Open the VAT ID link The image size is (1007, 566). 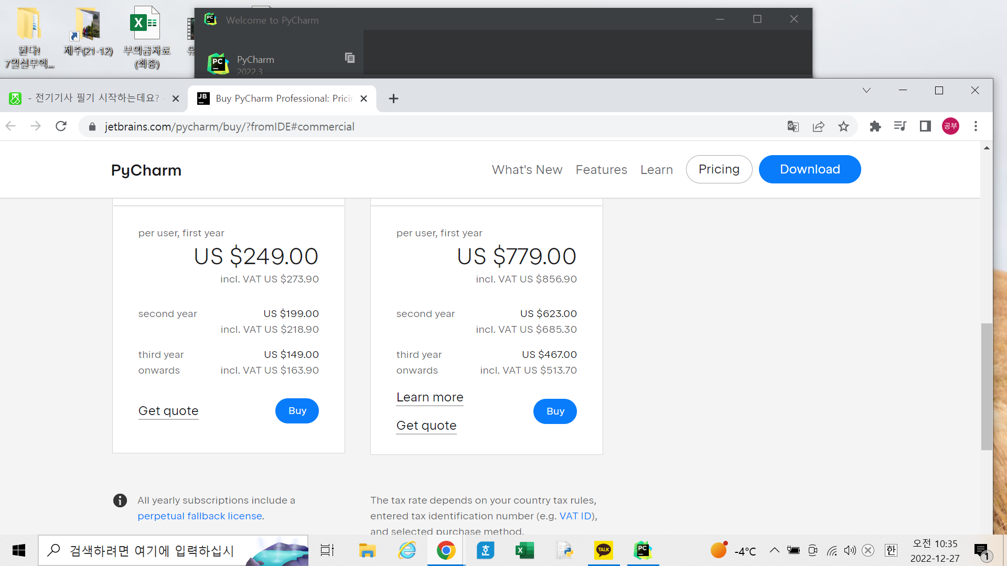pyautogui.click(x=575, y=516)
